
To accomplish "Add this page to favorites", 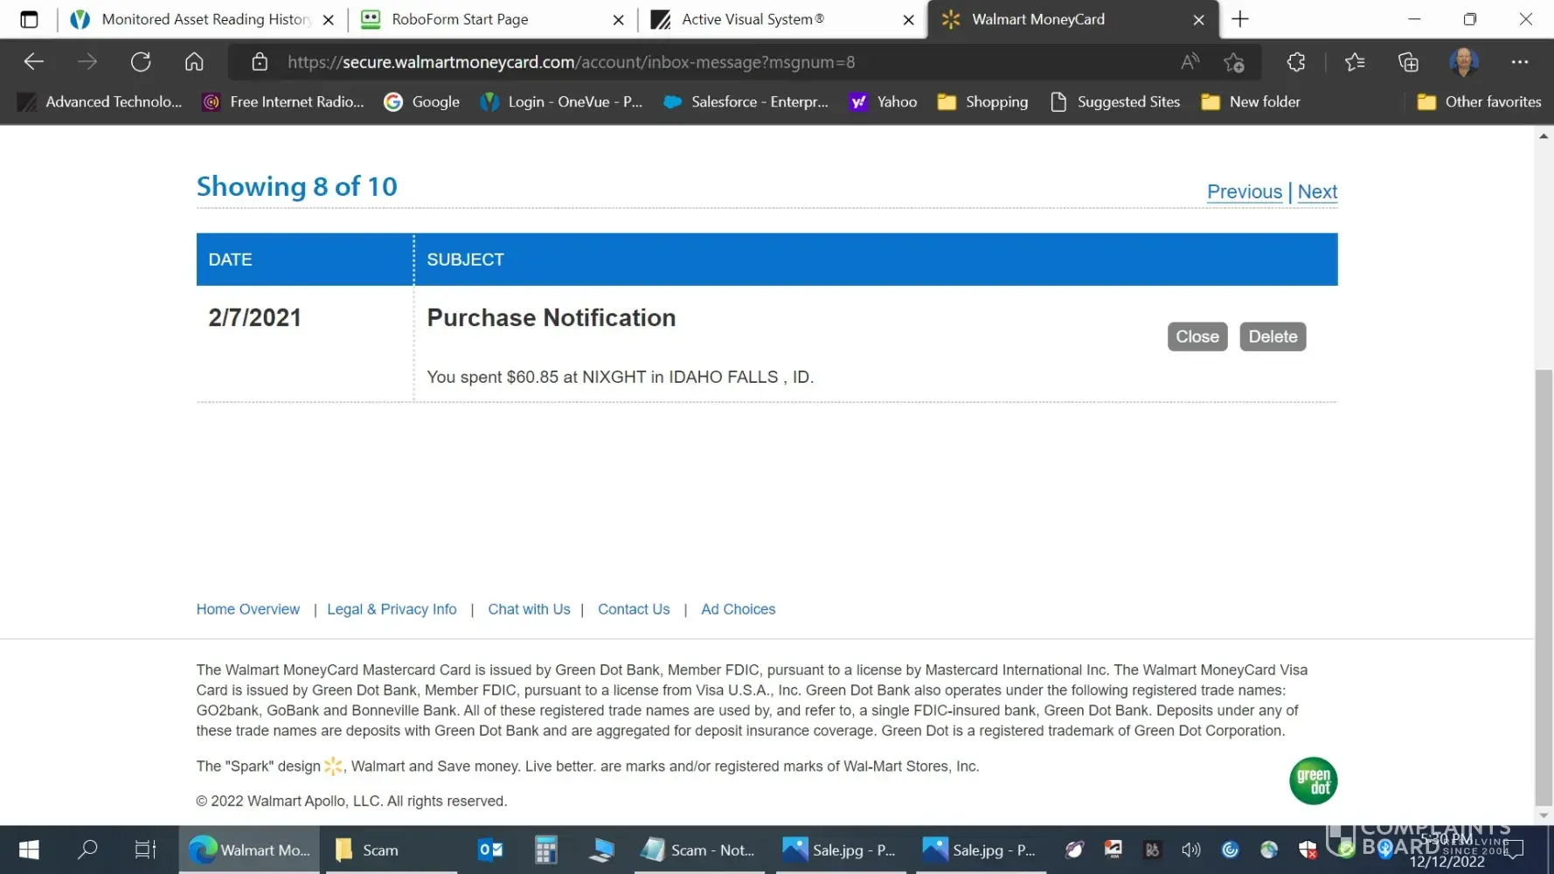I will (1234, 62).
